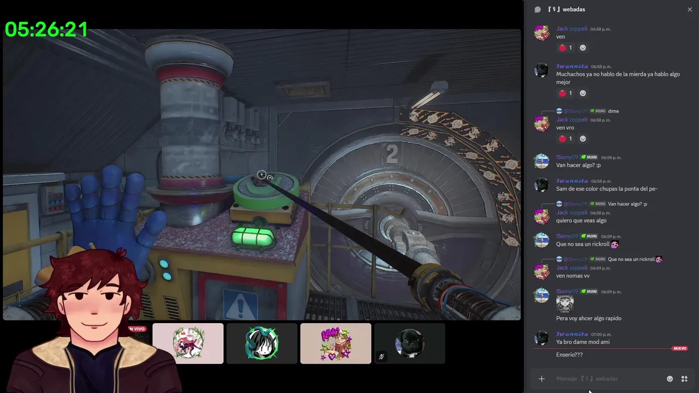Click the "Pera voy ahcer algo rapido" message
Image resolution: width=699 pixels, height=393 pixels.
589,318
